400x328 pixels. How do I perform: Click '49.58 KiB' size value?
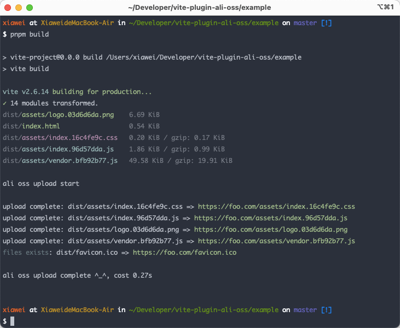(x=146, y=161)
